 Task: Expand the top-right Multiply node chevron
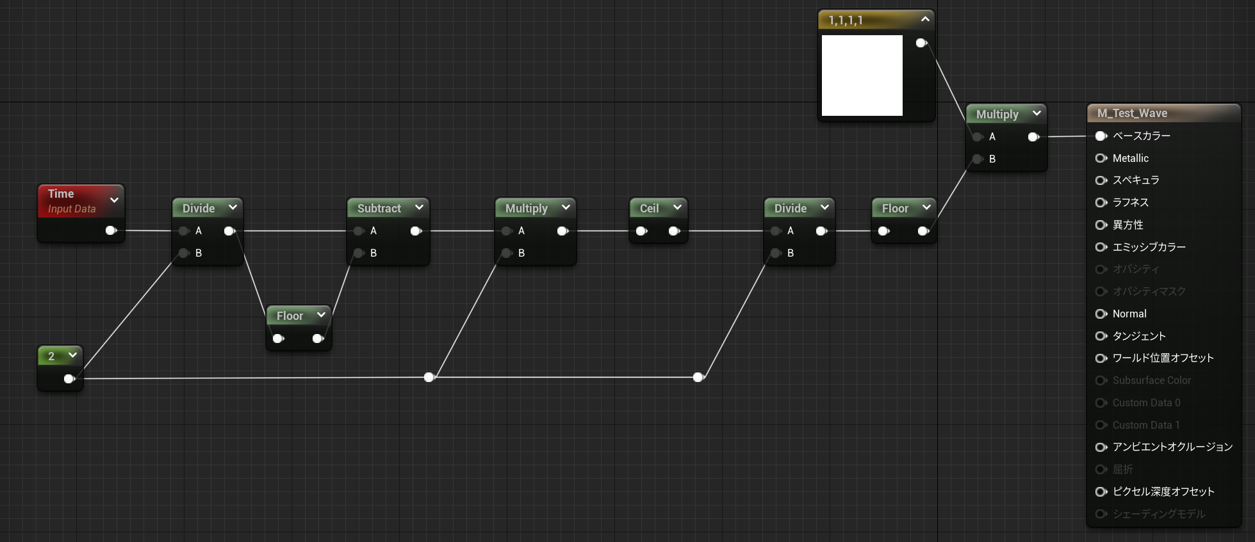pyautogui.click(x=1037, y=113)
